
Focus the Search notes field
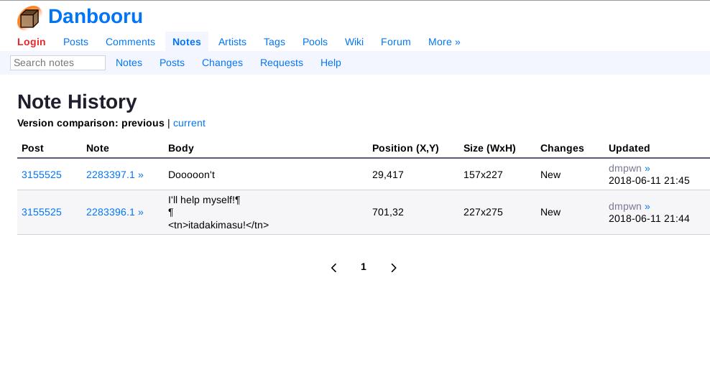pyautogui.click(x=58, y=63)
